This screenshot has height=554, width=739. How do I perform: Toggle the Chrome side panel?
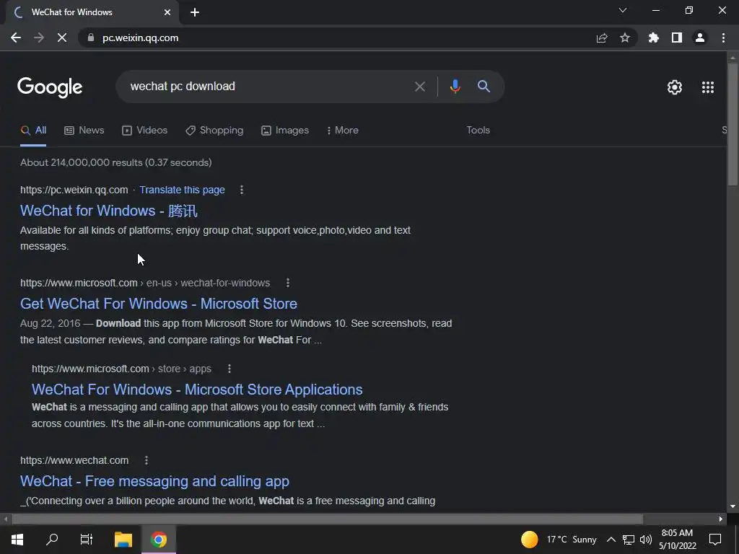click(677, 38)
